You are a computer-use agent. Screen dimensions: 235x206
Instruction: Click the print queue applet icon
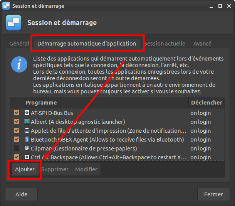click(x=27, y=131)
